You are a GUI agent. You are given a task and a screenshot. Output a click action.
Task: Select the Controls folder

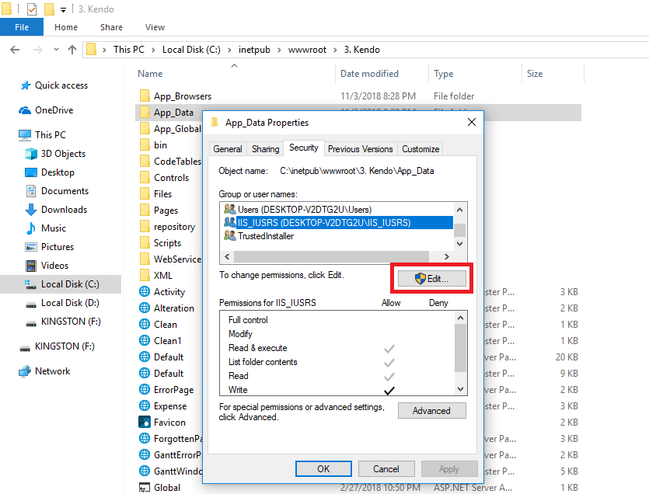pyautogui.click(x=171, y=178)
